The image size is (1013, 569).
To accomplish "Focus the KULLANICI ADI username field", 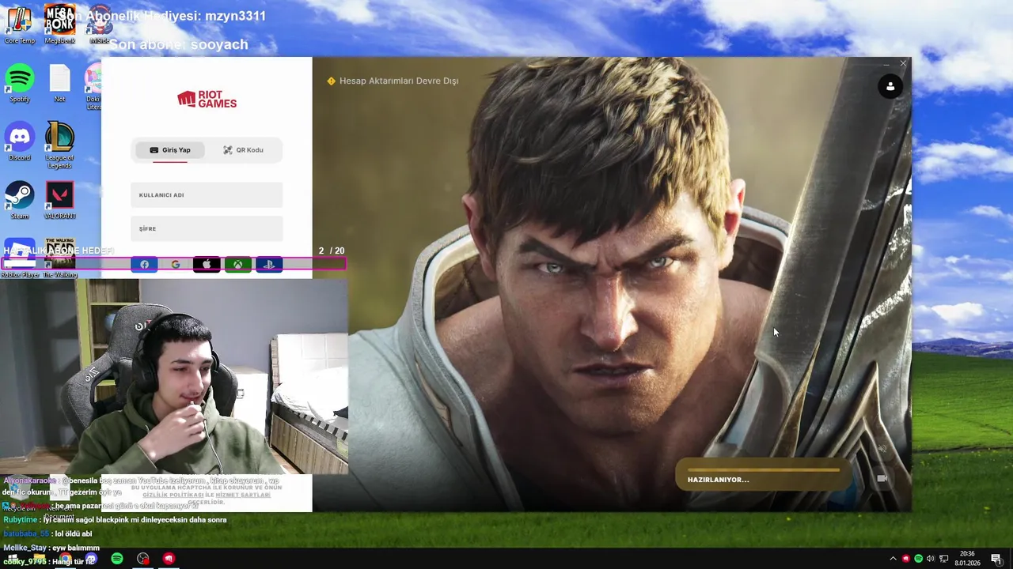I will pos(207,195).
